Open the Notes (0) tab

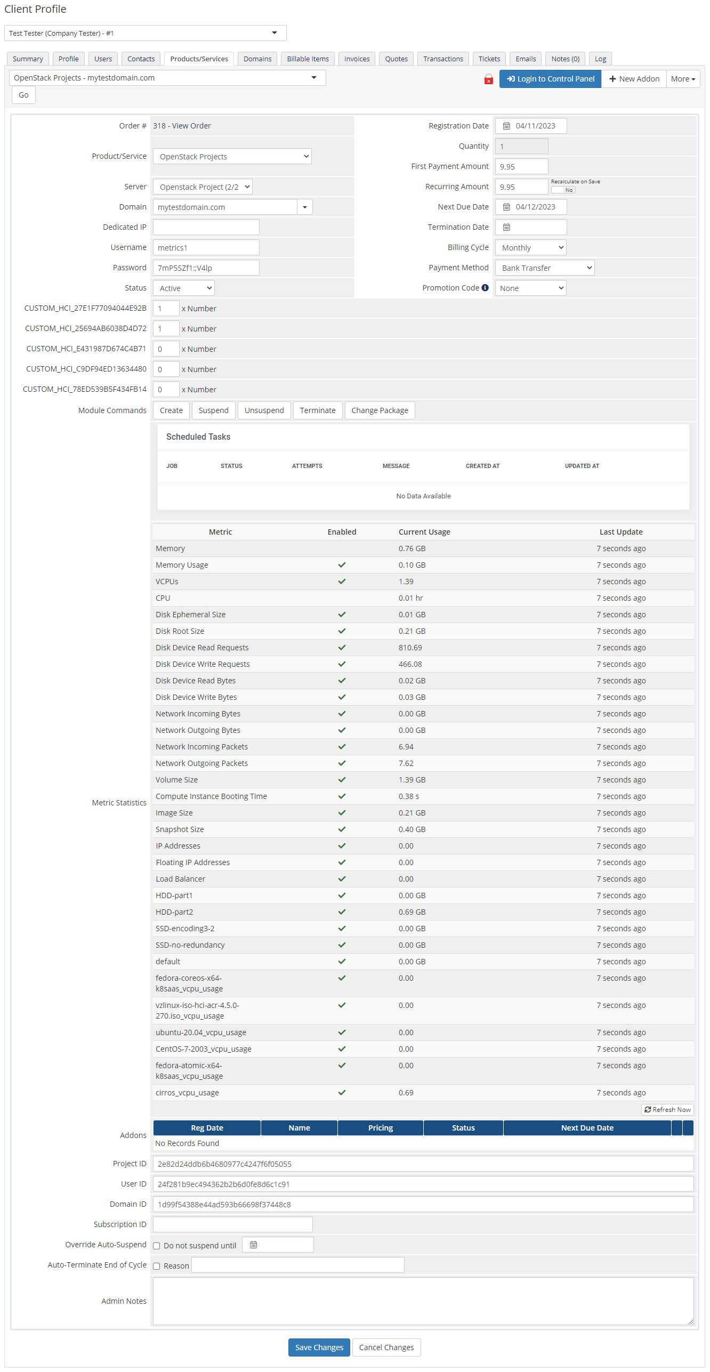(x=565, y=59)
